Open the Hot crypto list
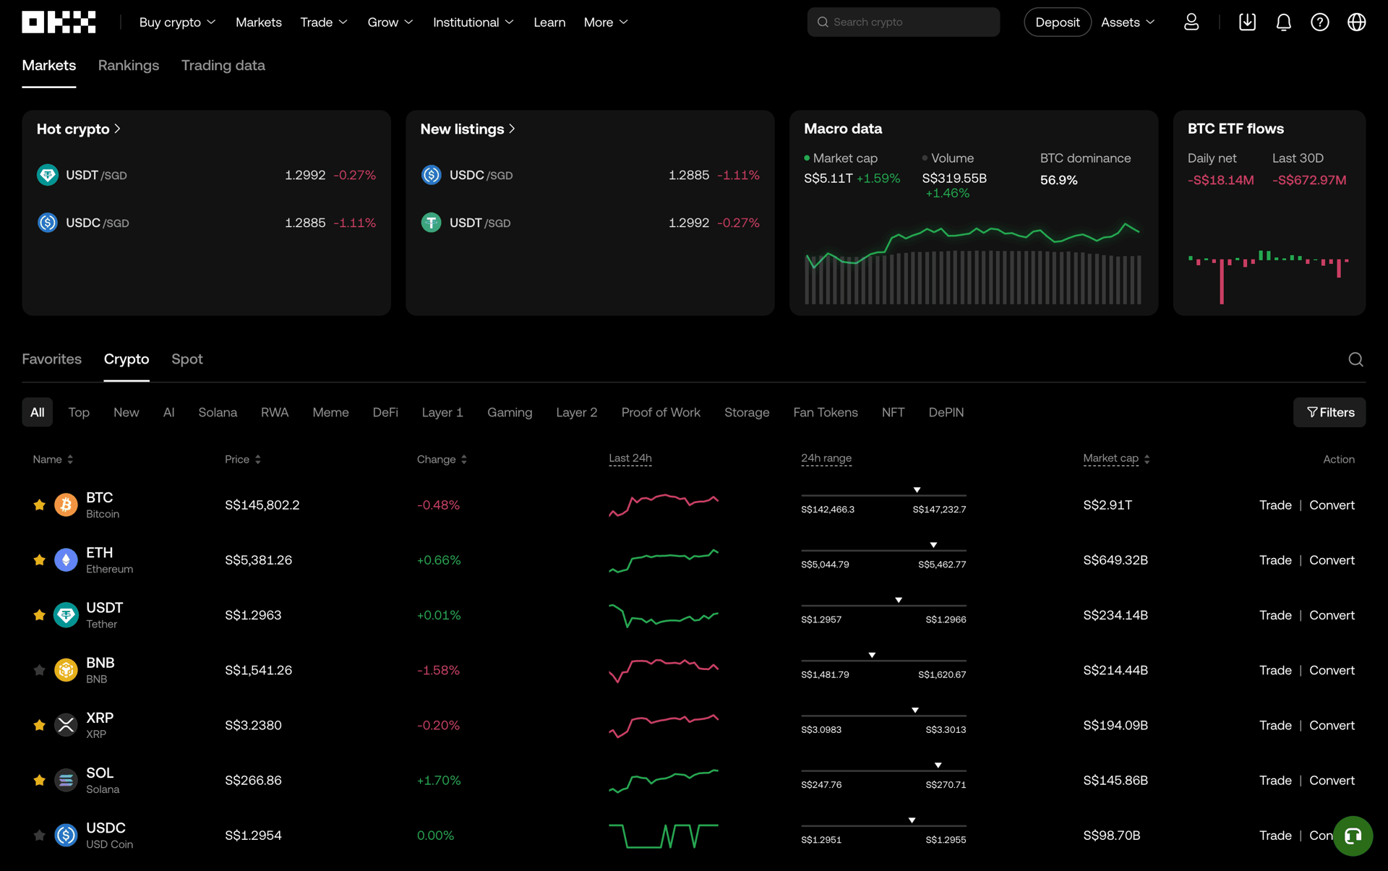The image size is (1388, 871). pos(79,129)
